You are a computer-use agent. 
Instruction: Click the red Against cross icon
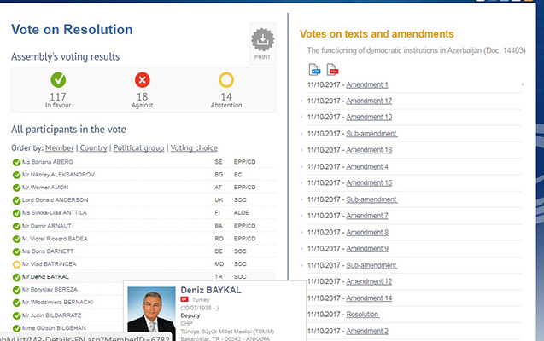click(142, 81)
